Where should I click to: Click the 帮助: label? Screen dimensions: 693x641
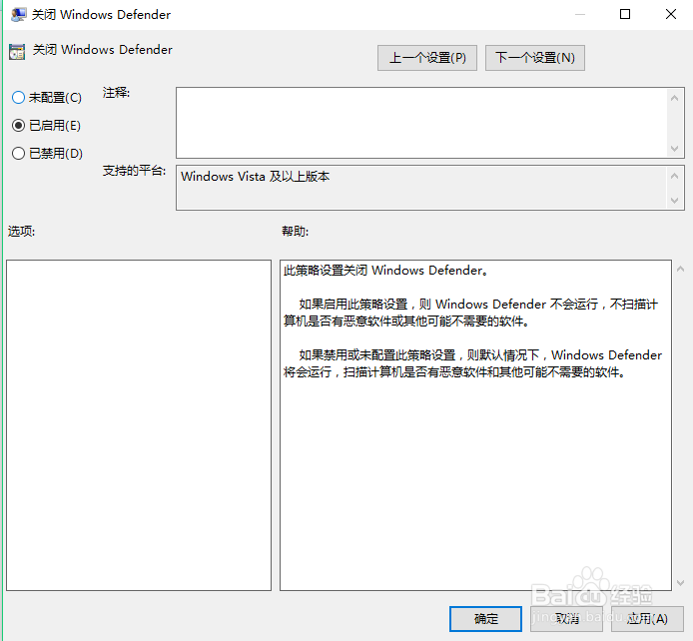[295, 231]
